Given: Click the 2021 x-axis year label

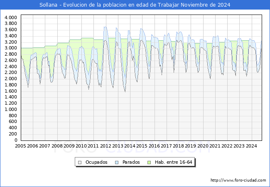Looking at the screenshot, I should click(x=215, y=146).
